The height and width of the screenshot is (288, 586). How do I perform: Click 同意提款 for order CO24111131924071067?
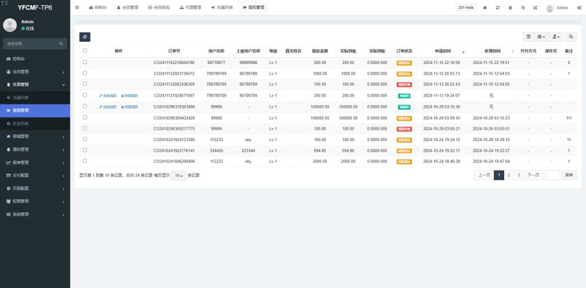coord(129,95)
